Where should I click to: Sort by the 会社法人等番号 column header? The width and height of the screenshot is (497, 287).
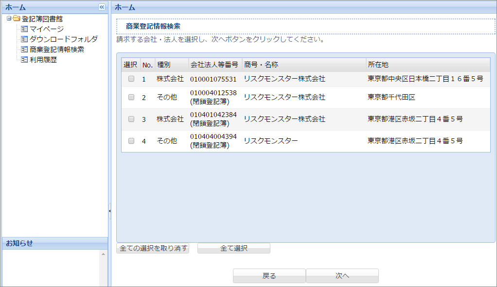[x=214, y=65]
